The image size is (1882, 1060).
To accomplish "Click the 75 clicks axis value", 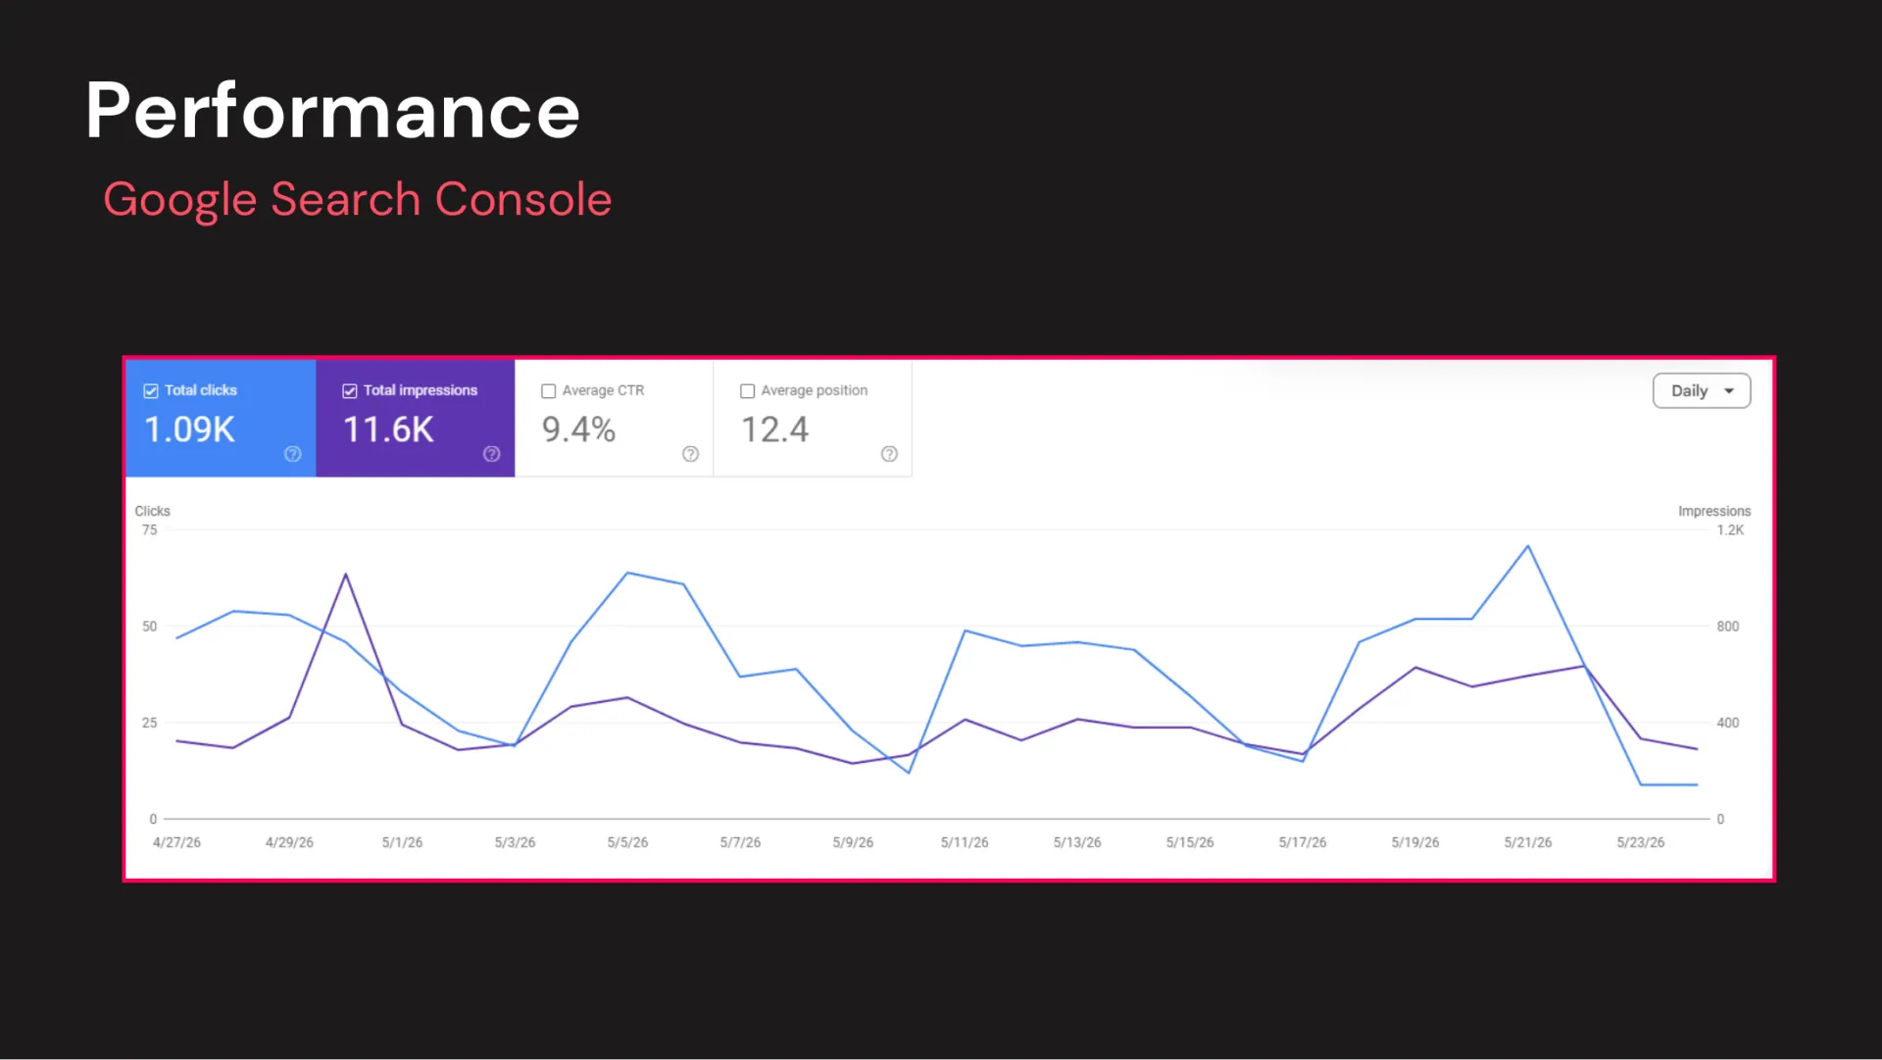I will tap(149, 530).
